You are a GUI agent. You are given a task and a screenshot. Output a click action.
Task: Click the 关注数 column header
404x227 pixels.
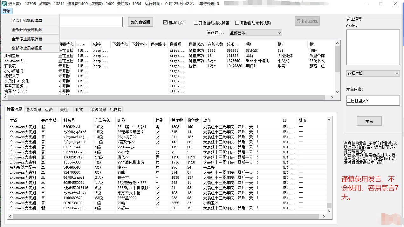click(178, 121)
